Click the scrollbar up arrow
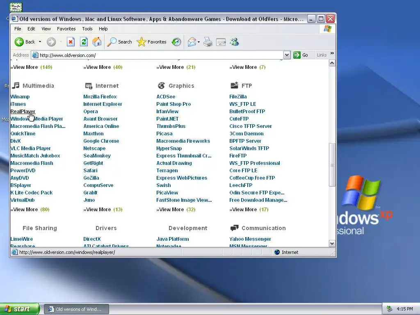 click(x=332, y=63)
